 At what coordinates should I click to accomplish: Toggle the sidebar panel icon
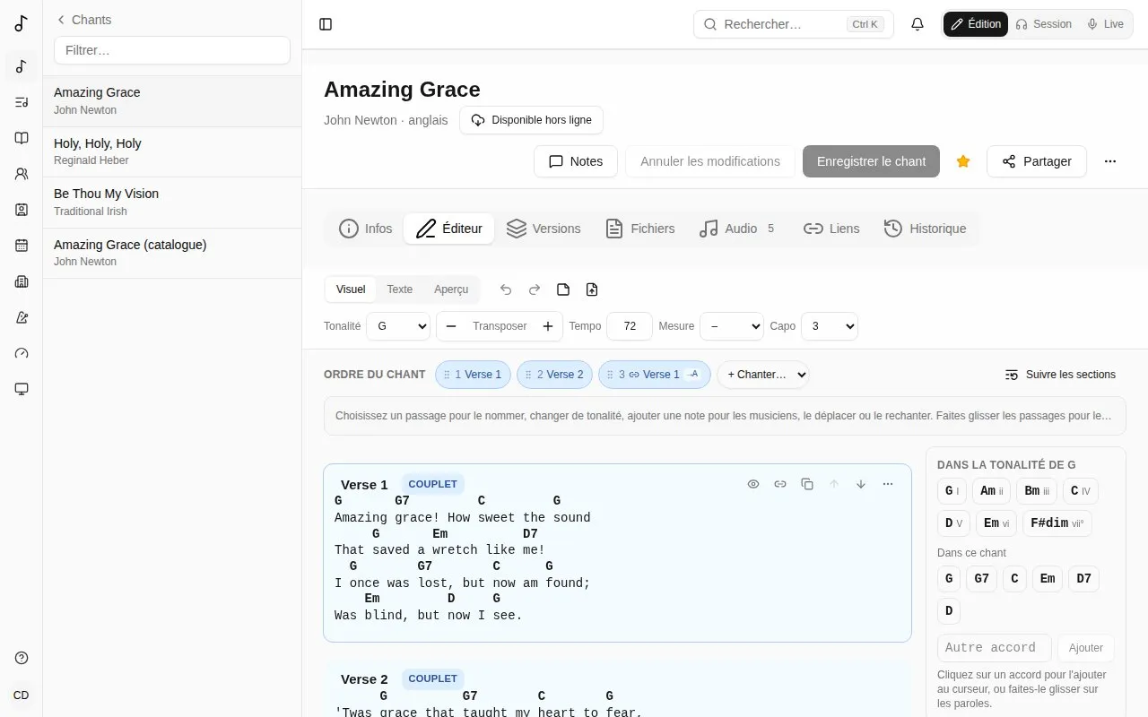coord(326,24)
